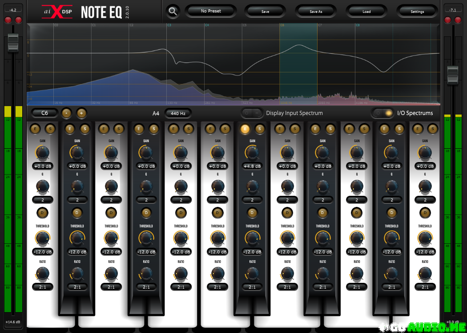Toggle the D button in the +4.8 dB band
This screenshot has height=333, width=467.
(252, 213)
